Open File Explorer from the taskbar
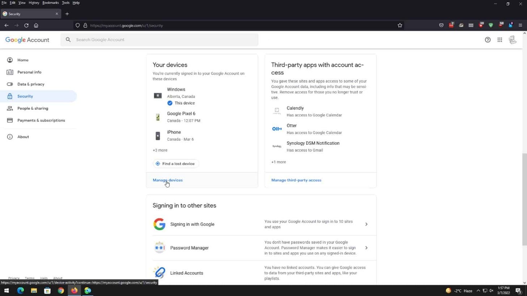 tap(34, 291)
